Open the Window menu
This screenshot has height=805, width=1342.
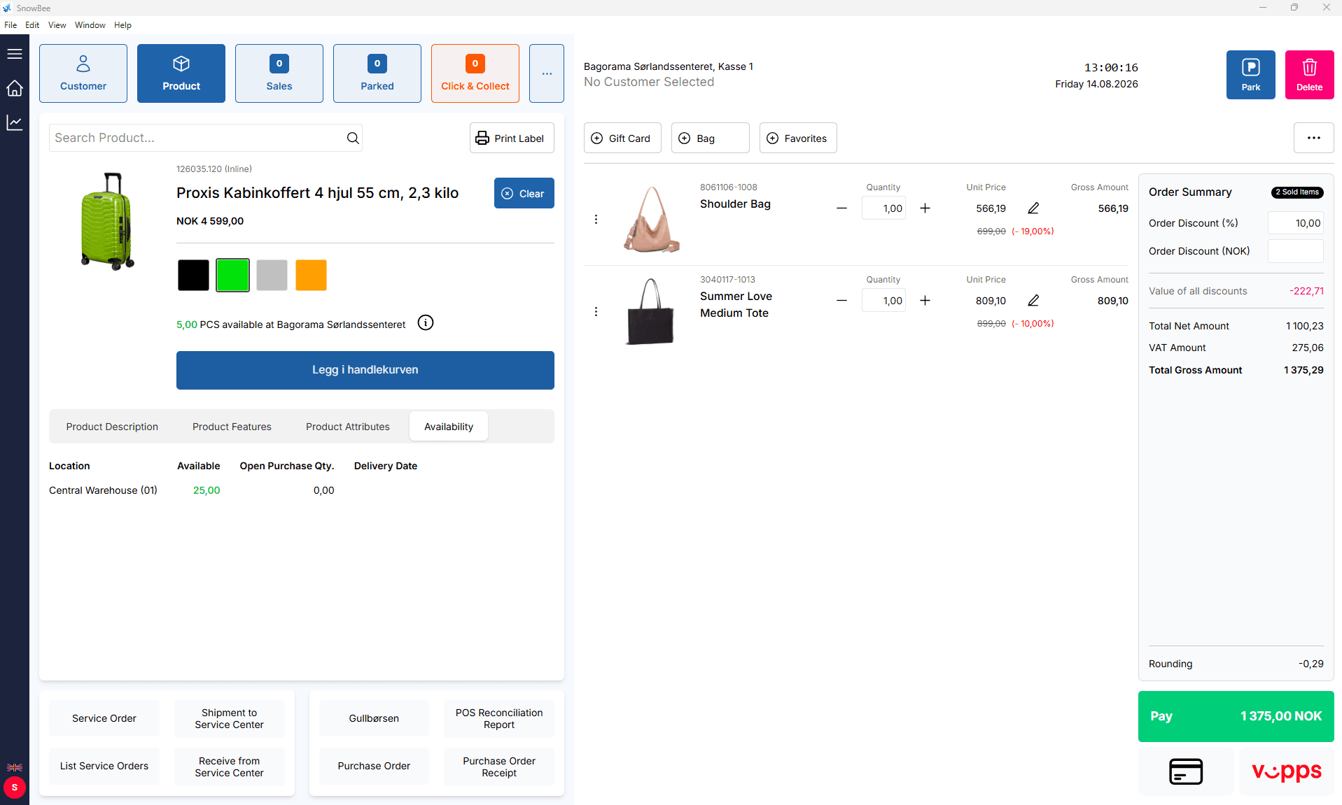click(x=90, y=25)
